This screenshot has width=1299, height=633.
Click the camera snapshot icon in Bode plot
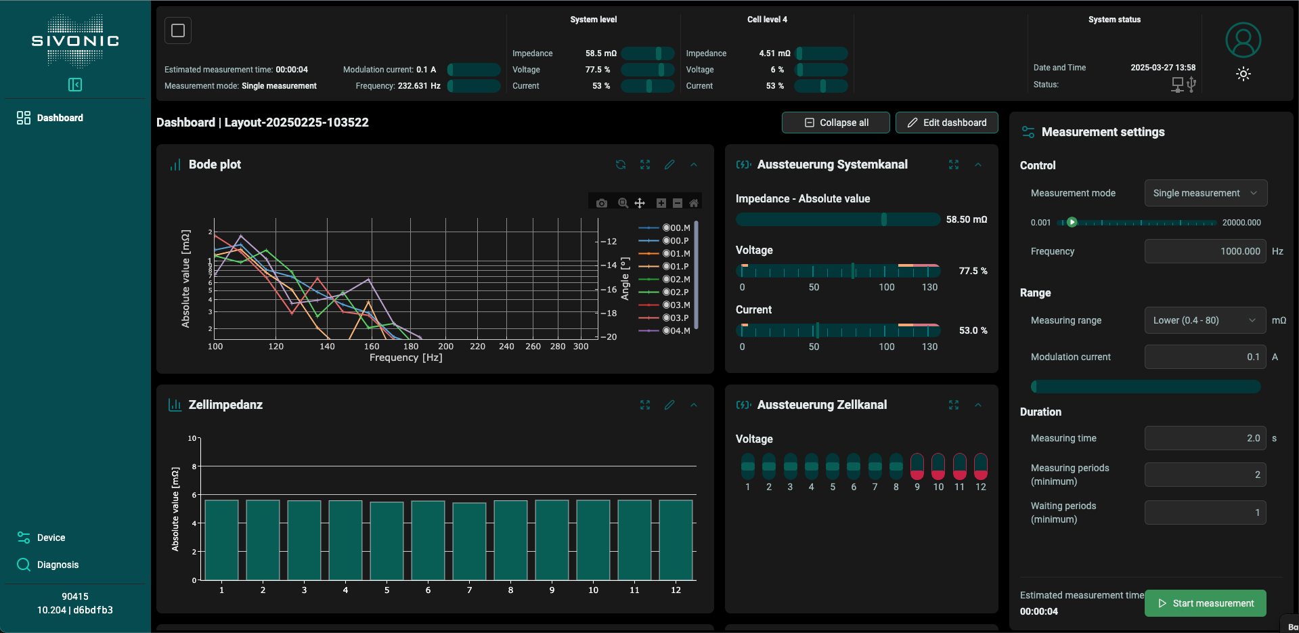coord(601,203)
